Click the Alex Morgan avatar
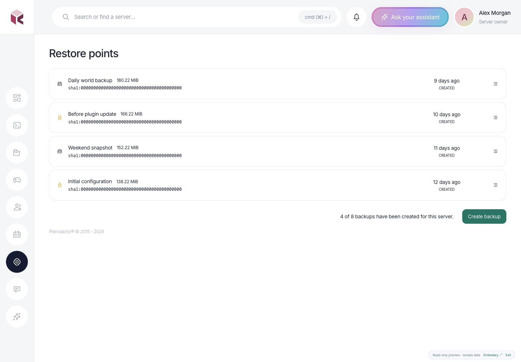The image size is (521, 362). [x=464, y=17]
